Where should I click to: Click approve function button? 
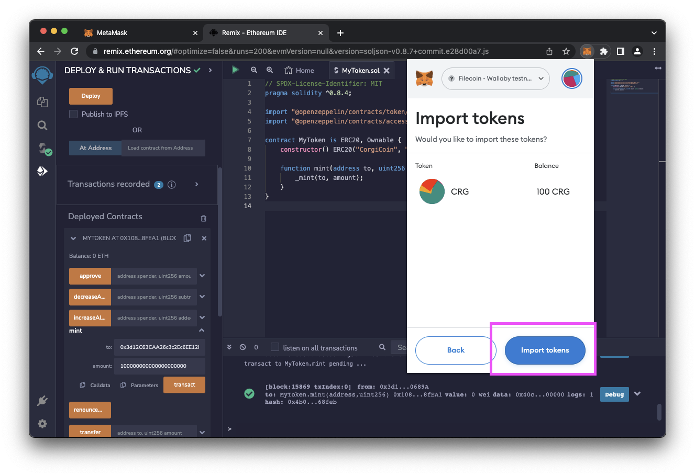pos(90,276)
